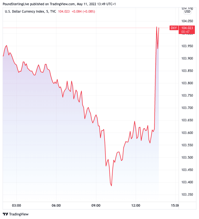Screen dimensions: 199x219
Task: Click the 103.750 price axis label
Action: point(187,96)
